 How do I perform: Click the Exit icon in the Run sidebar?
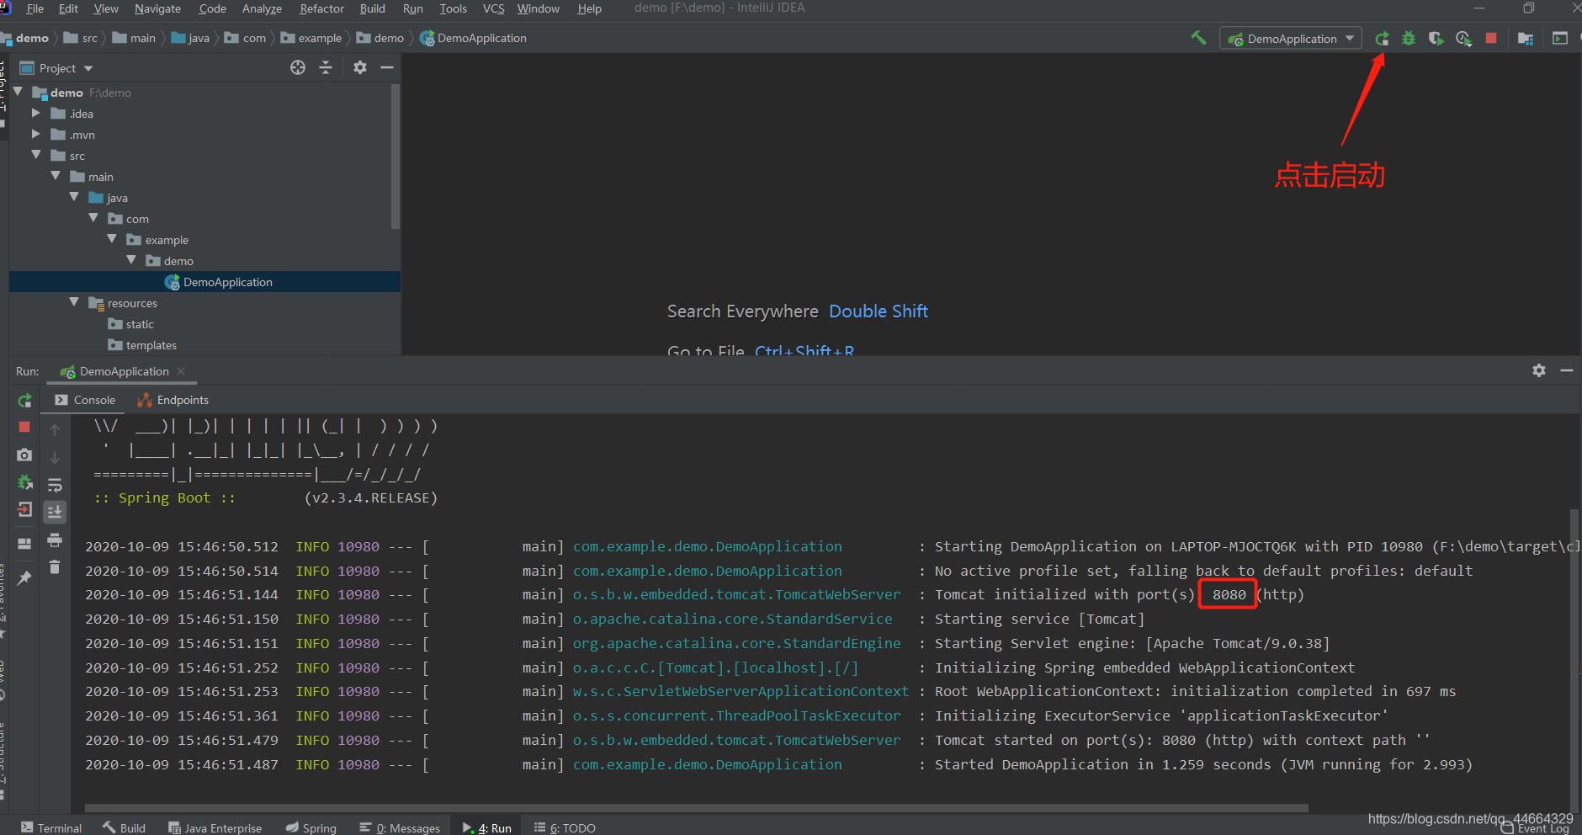point(24,509)
